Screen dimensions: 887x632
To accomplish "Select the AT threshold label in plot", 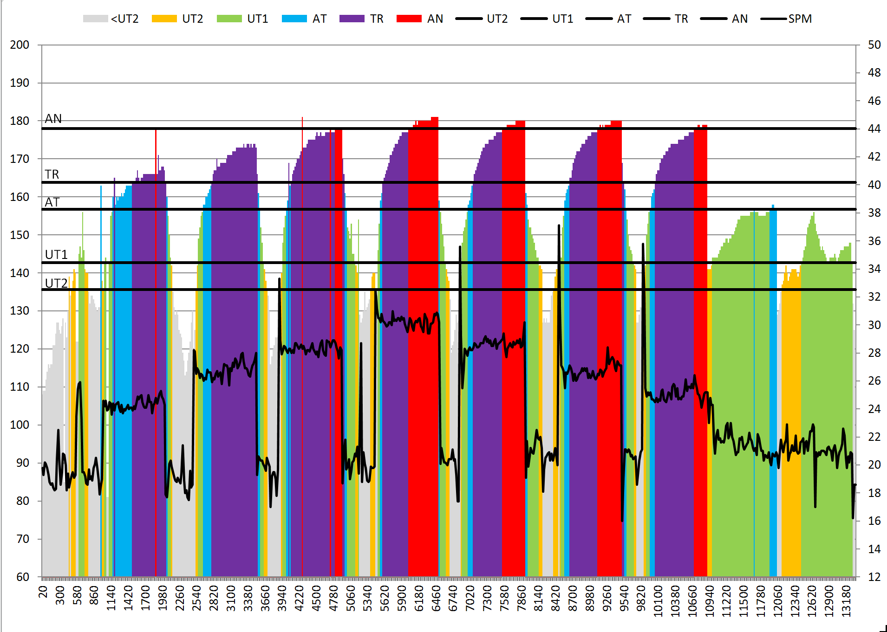I will 52,202.
